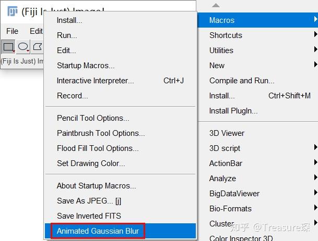
Task: Select Save As JPEG... [j] macro
Action: coord(89,200)
